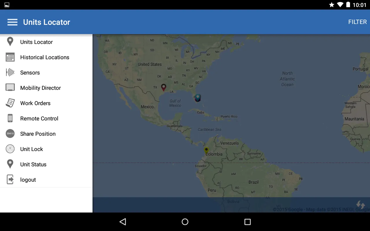Click the logout door arrow icon
The image size is (370, 231).
pyautogui.click(x=10, y=180)
